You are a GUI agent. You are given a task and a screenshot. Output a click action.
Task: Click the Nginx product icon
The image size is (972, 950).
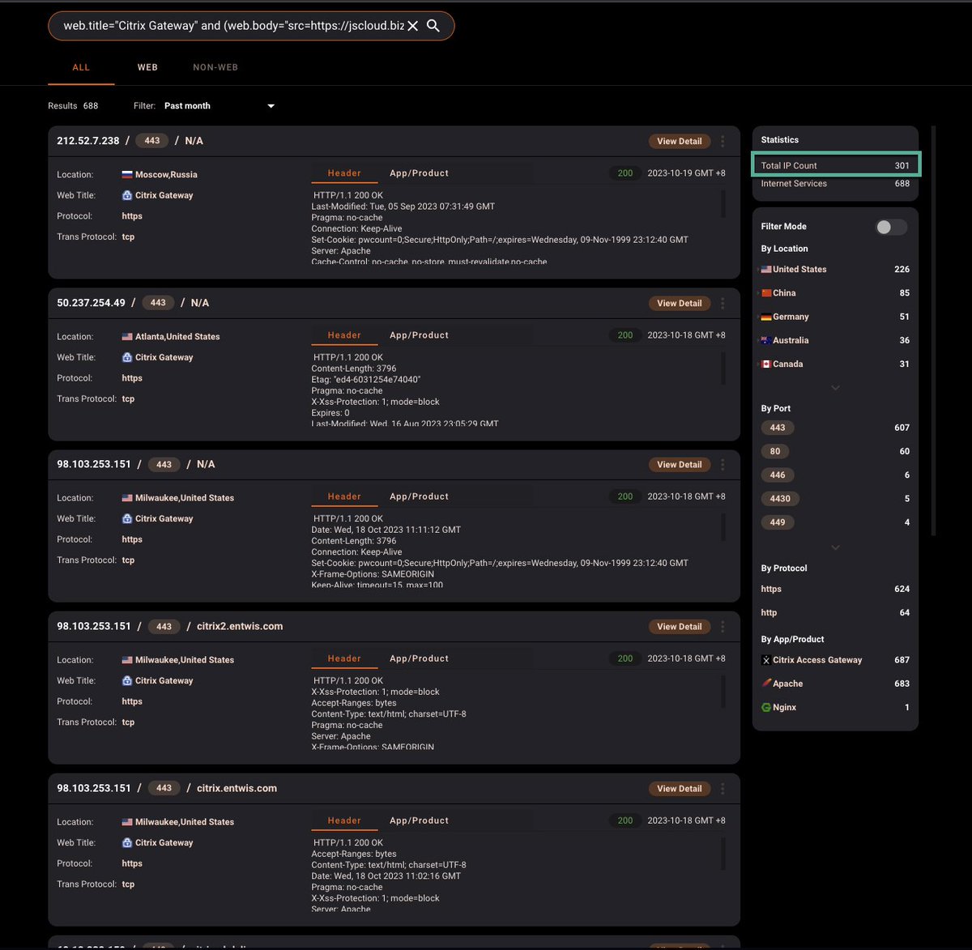766,708
